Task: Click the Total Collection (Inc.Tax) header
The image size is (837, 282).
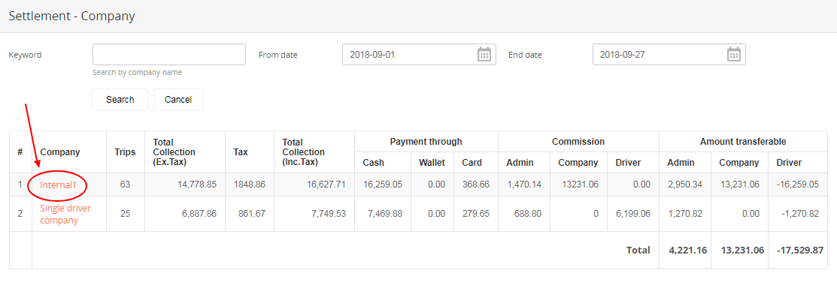Action: (303, 152)
